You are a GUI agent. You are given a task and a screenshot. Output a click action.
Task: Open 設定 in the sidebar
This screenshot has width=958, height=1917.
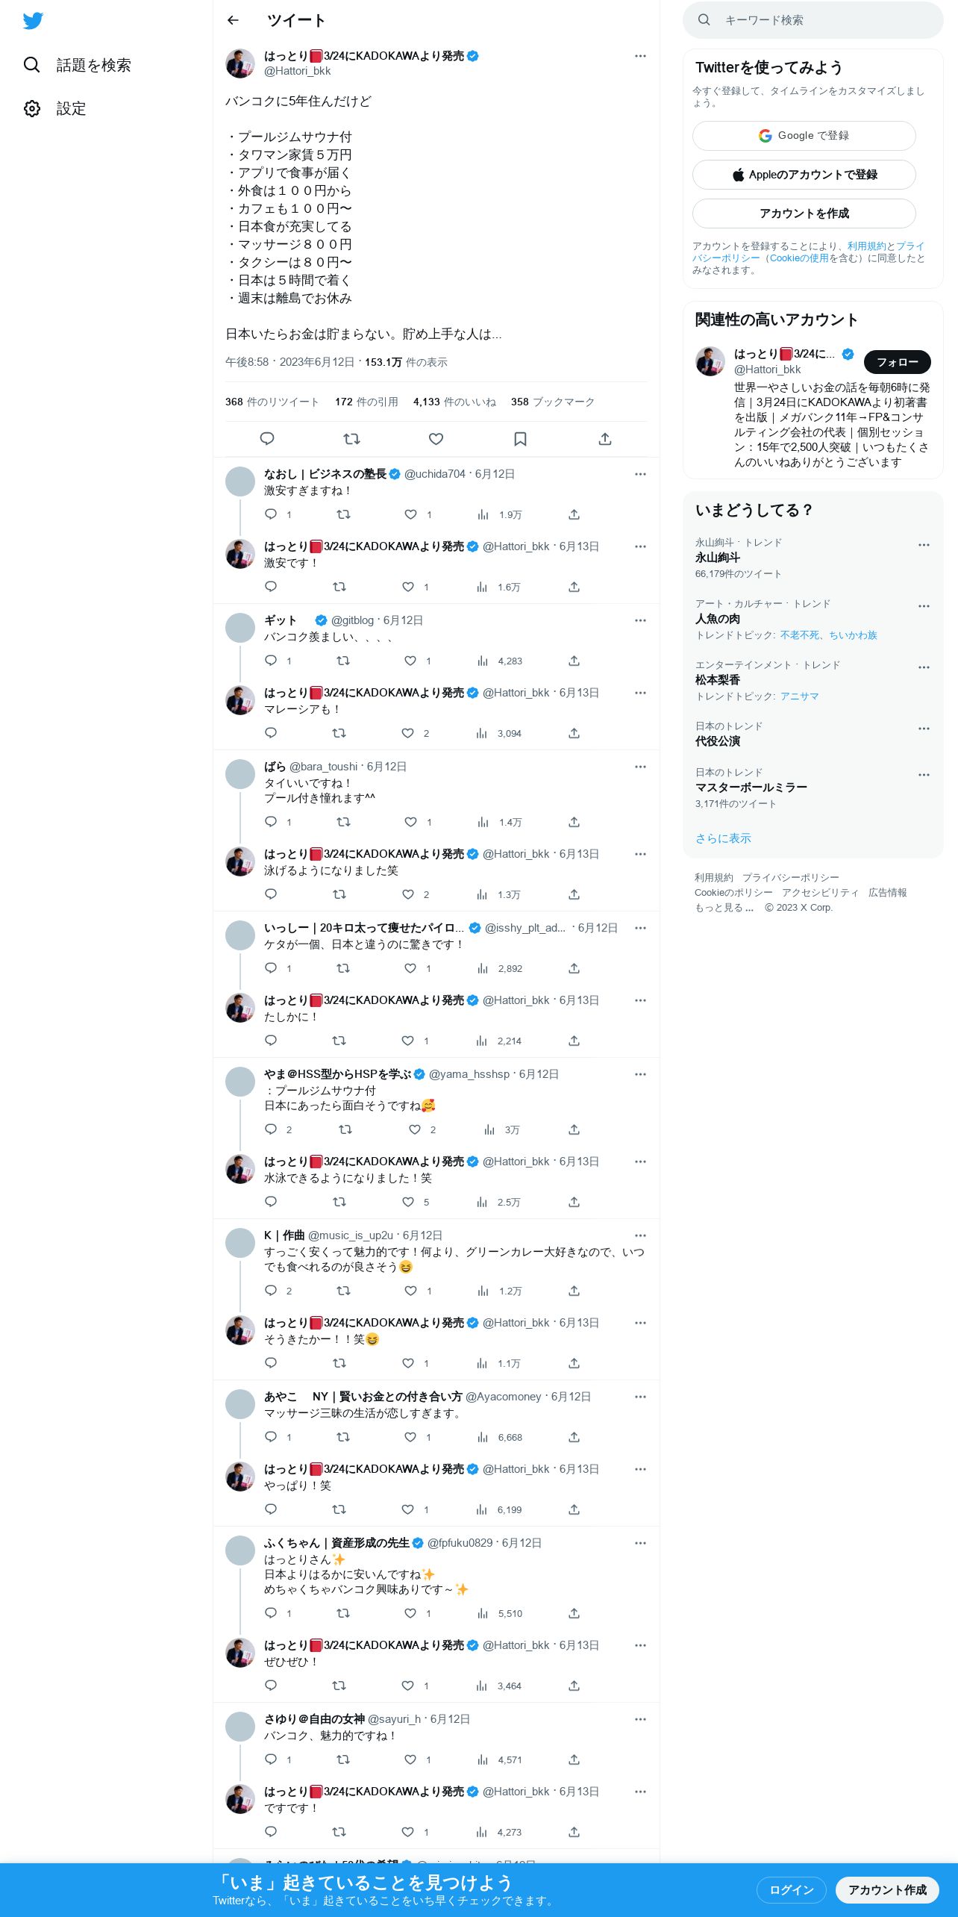click(54, 108)
